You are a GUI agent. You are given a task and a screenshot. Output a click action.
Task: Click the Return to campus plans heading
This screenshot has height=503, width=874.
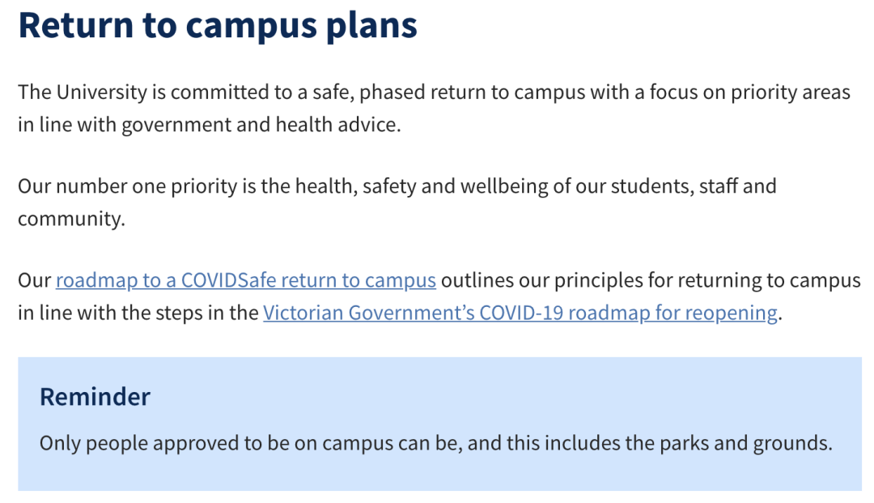tap(218, 26)
